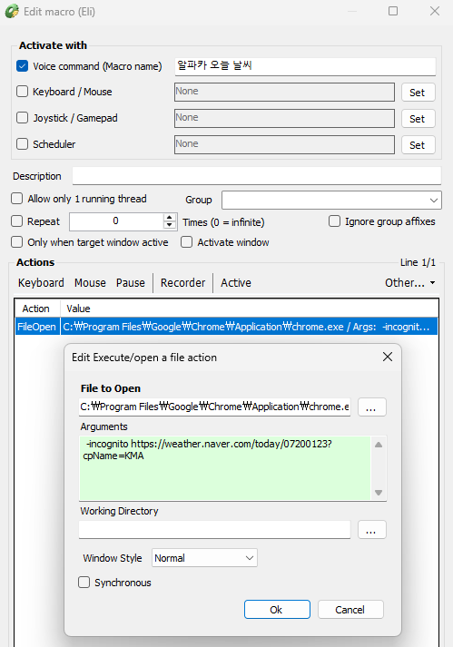
Task: Browse Working Directory with ... button
Action: tap(371, 530)
